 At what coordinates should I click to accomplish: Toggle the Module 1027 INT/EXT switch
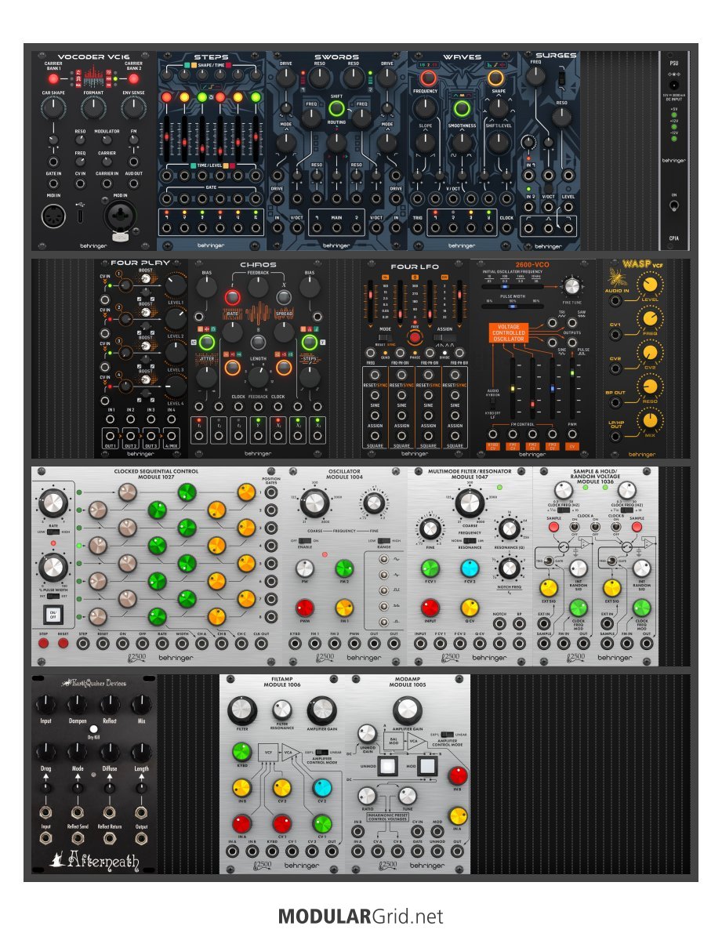[53, 596]
